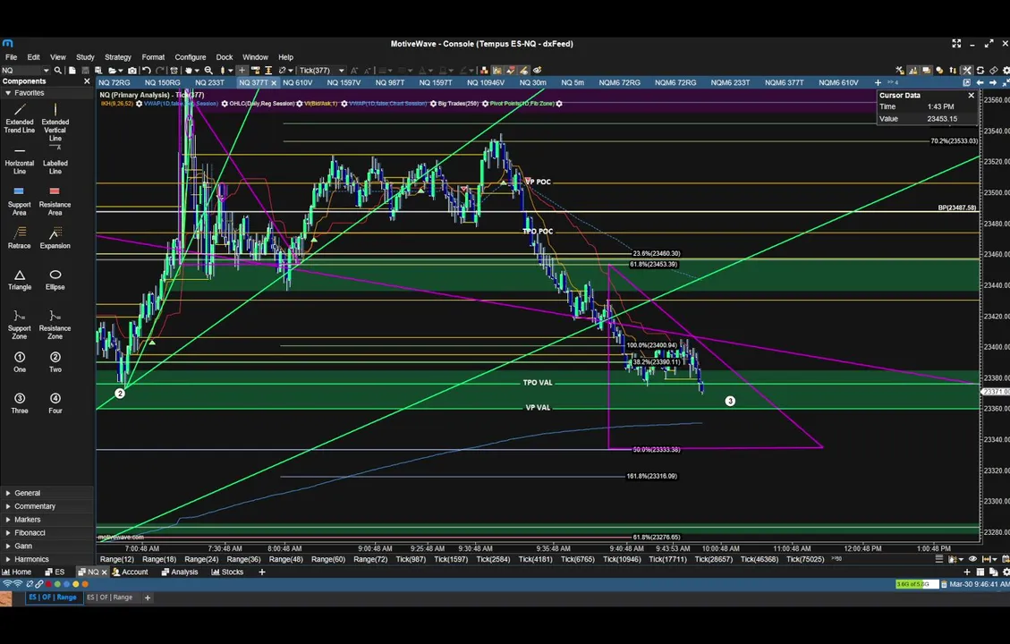Toggle the eye icon in bottom bar
This screenshot has width=1010, height=644.
tap(972, 559)
